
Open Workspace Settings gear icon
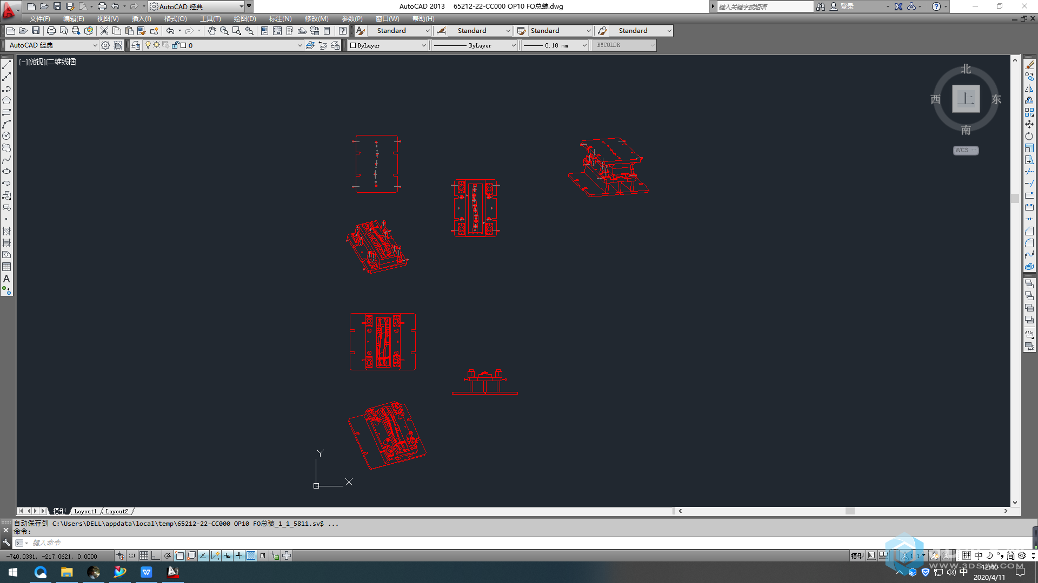105,45
